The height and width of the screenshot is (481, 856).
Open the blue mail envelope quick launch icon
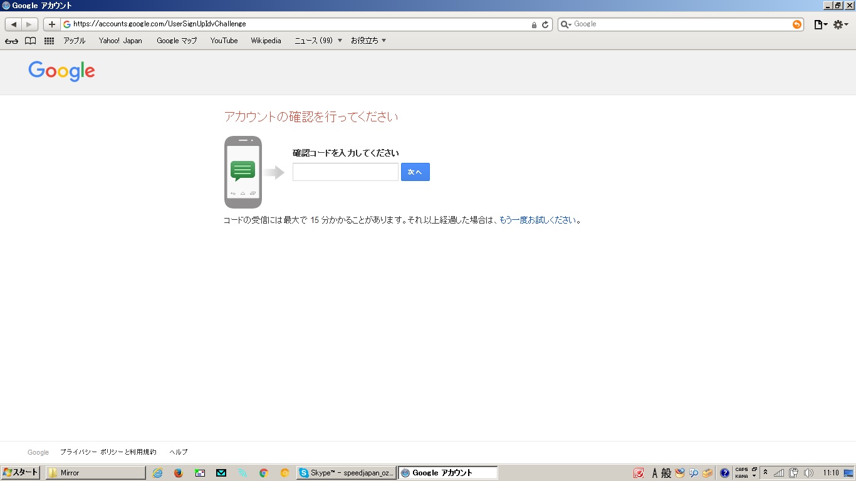click(x=221, y=473)
